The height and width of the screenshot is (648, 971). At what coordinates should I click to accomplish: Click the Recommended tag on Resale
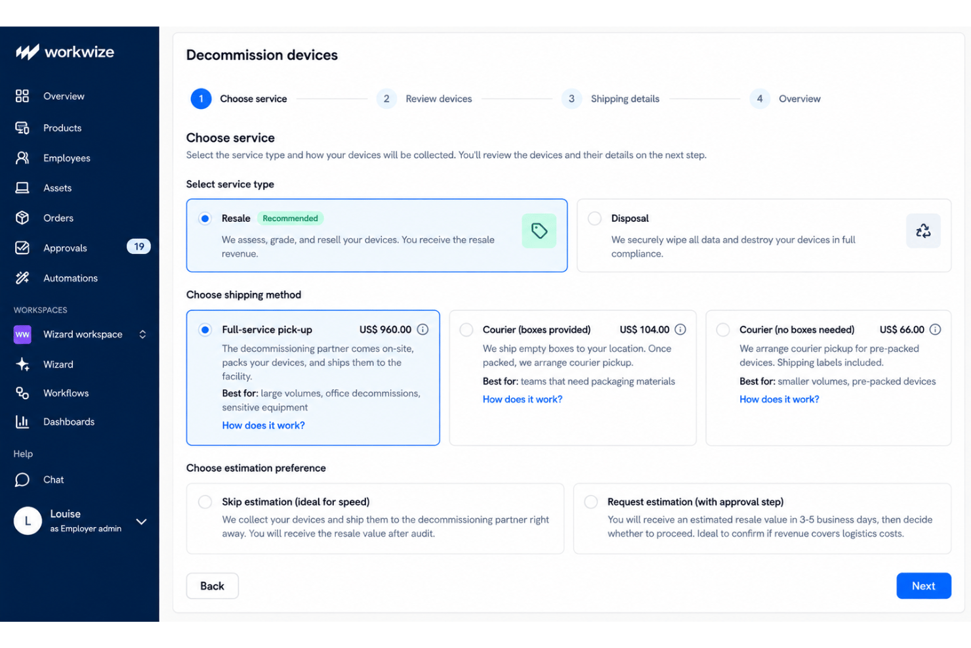tap(290, 219)
